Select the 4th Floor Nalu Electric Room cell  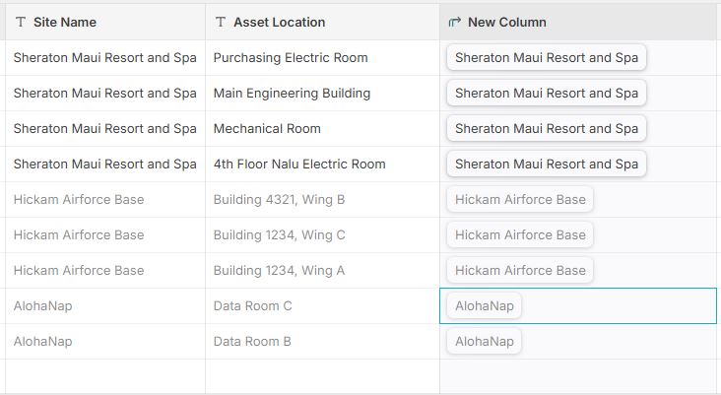322,165
